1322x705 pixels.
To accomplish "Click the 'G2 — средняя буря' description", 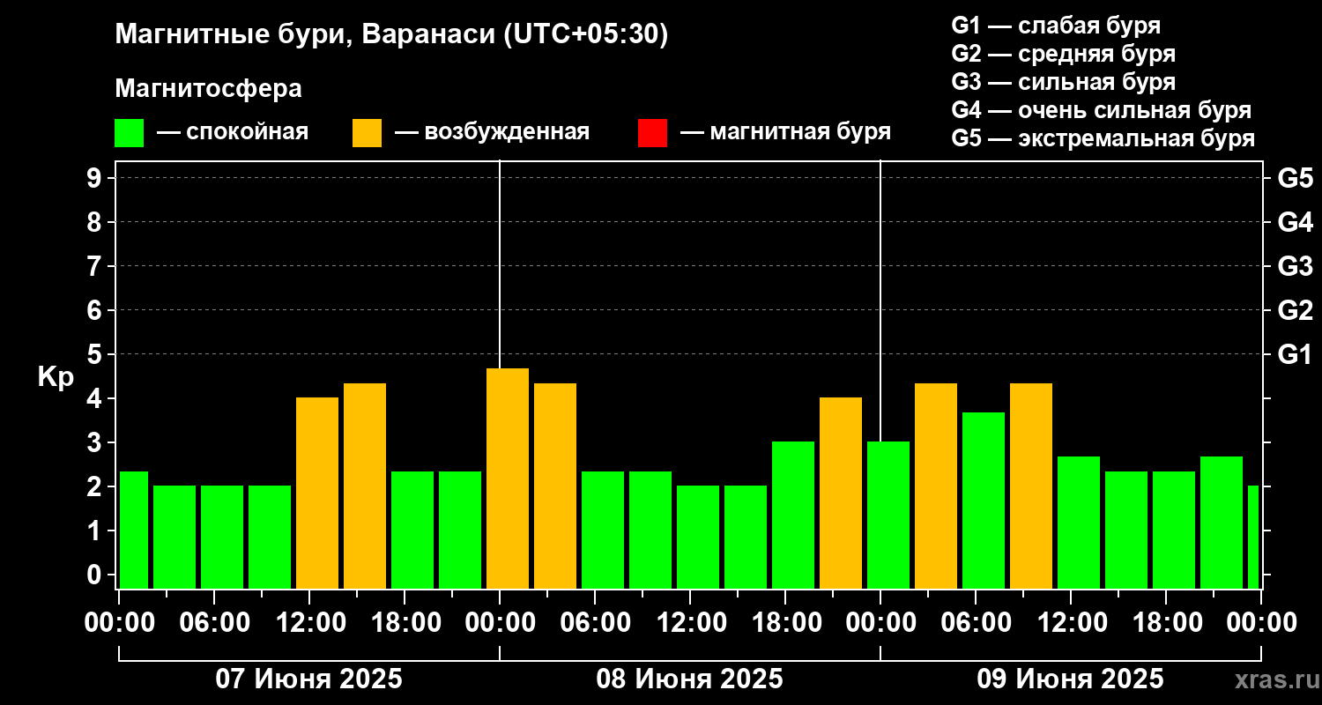I will tap(1063, 54).
